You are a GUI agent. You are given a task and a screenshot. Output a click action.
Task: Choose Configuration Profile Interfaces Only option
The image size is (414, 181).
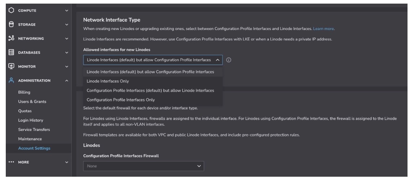pos(153,100)
